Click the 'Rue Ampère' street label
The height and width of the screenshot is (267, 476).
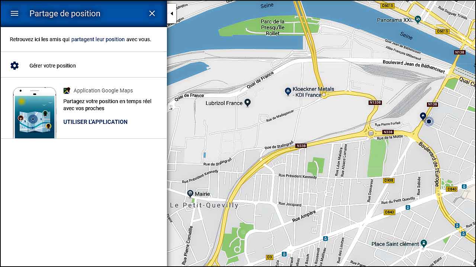pos(304,216)
